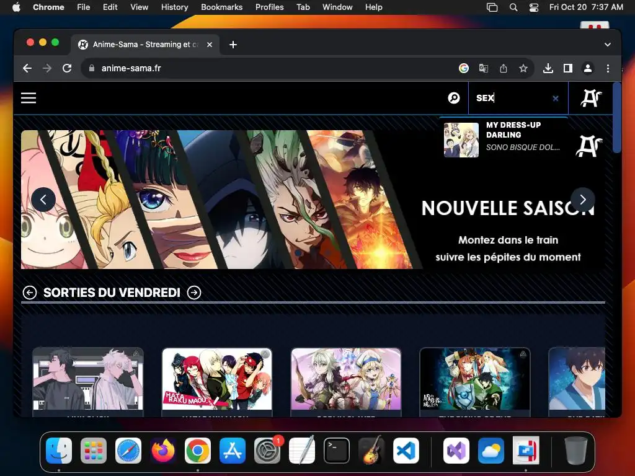This screenshot has height=476, width=635.
Task: Open the Profiles menu
Action: pyautogui.click(x=269, y=7)
